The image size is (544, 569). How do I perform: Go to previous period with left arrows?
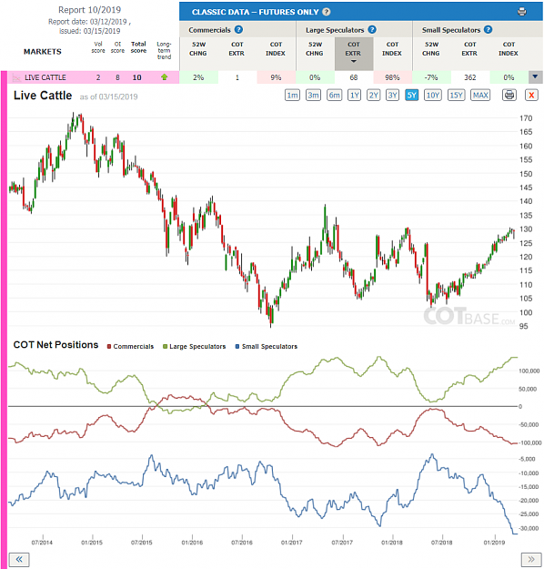pos(19,560)
